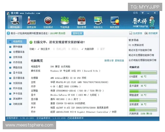Open 温度监测 thermometer icon
165x132 pixels.
click(31, 21)
